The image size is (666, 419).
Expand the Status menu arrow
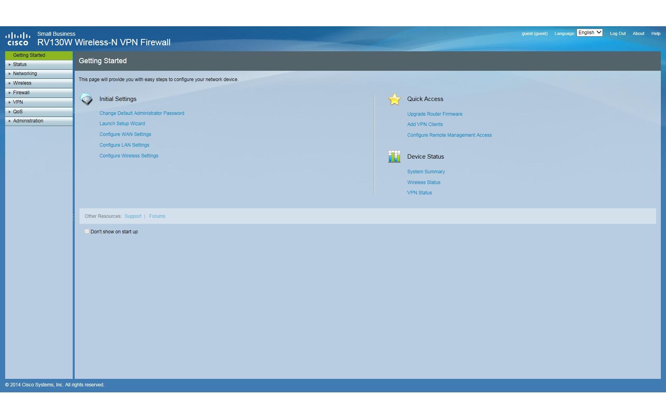(x=10, y=64)
